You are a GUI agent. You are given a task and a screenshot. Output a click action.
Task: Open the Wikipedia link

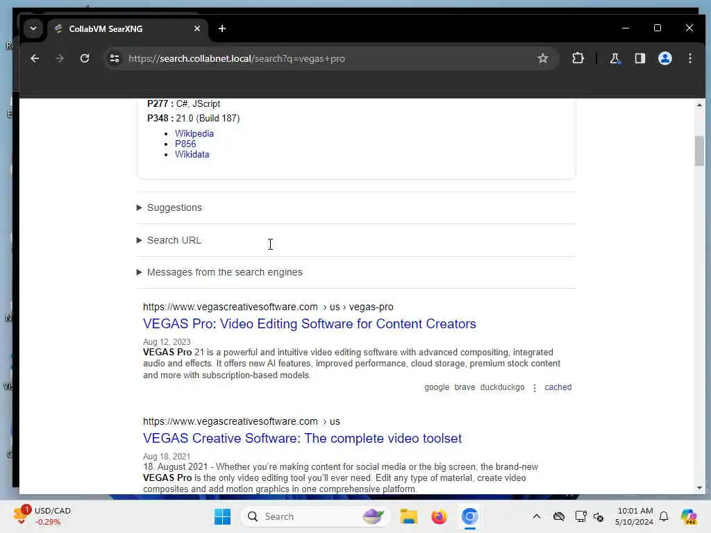tap(194, 134)
